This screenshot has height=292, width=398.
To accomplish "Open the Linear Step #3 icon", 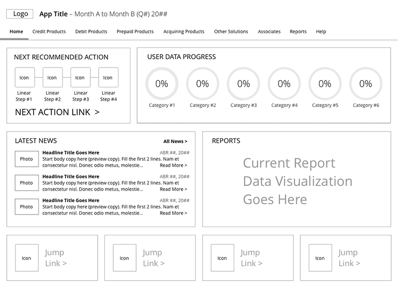I will (x=80, y=77).
